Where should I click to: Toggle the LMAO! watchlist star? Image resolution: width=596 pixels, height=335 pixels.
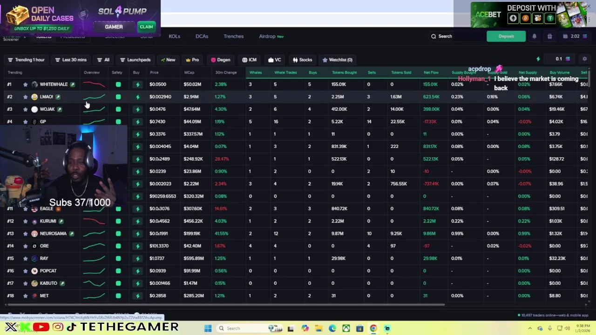(x=25, y=97)
